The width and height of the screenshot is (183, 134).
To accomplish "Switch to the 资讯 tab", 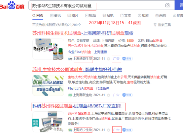I will point(55,15).
